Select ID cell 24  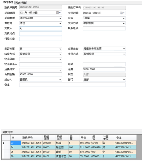click(x=16, y=147)
